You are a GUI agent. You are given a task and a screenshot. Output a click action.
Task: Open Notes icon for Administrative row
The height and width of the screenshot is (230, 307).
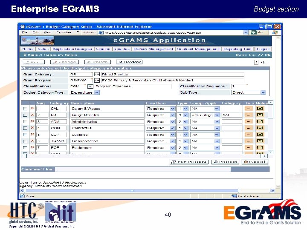pos(260,121)
